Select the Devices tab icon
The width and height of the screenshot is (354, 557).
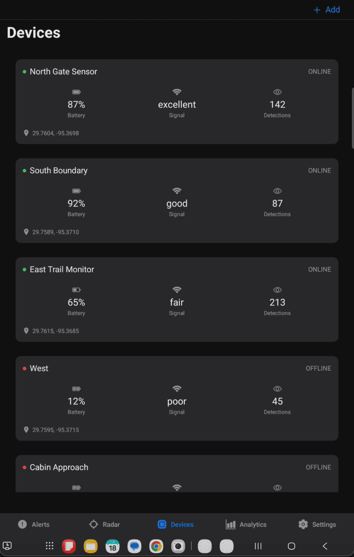(162, 524)
